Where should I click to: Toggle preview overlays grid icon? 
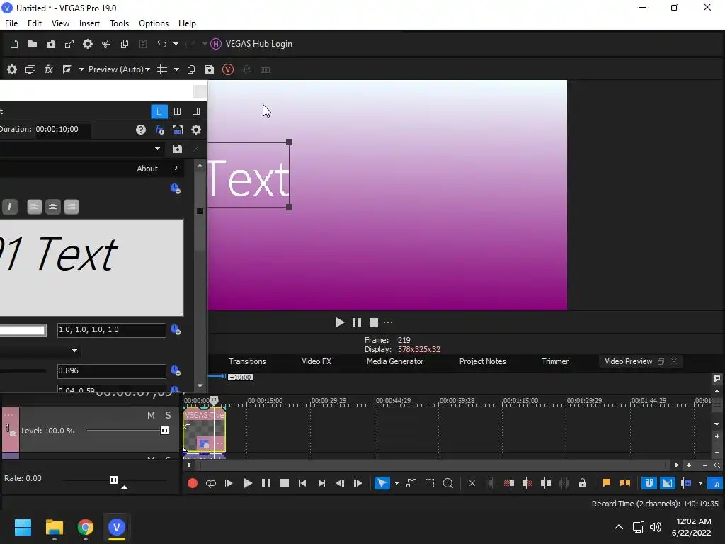162,69
